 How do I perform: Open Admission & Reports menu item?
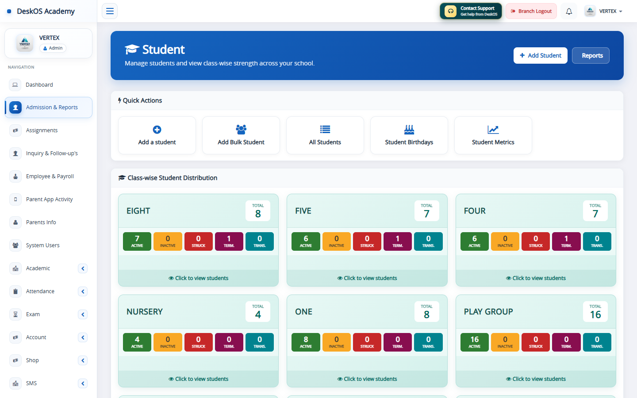[x=49, y=107]
